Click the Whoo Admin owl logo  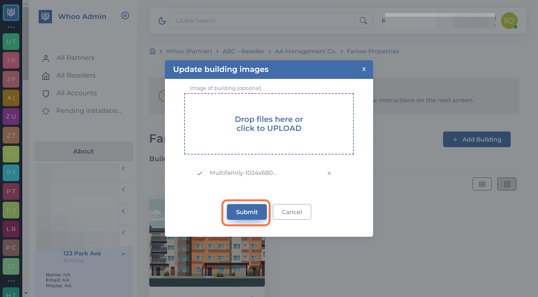click(x=45, y=17)
